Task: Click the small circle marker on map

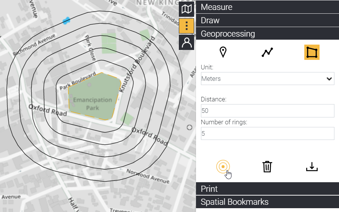Action: click(x=190, y=127)
